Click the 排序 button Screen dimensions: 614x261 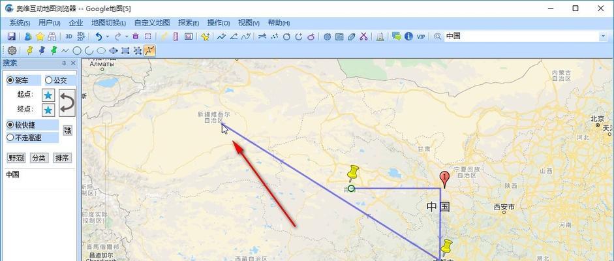pos(62,158)
